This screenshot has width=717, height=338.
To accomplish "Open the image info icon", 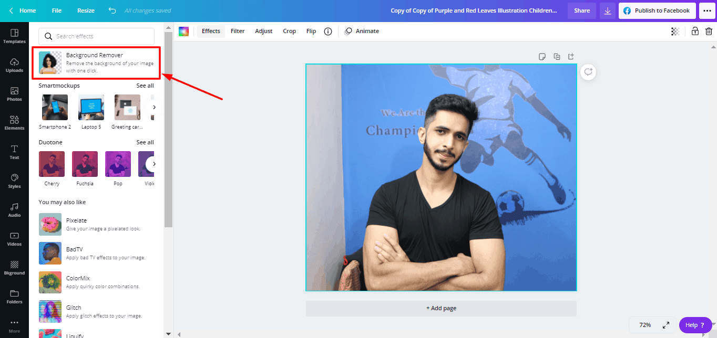I will click(328, 31).
